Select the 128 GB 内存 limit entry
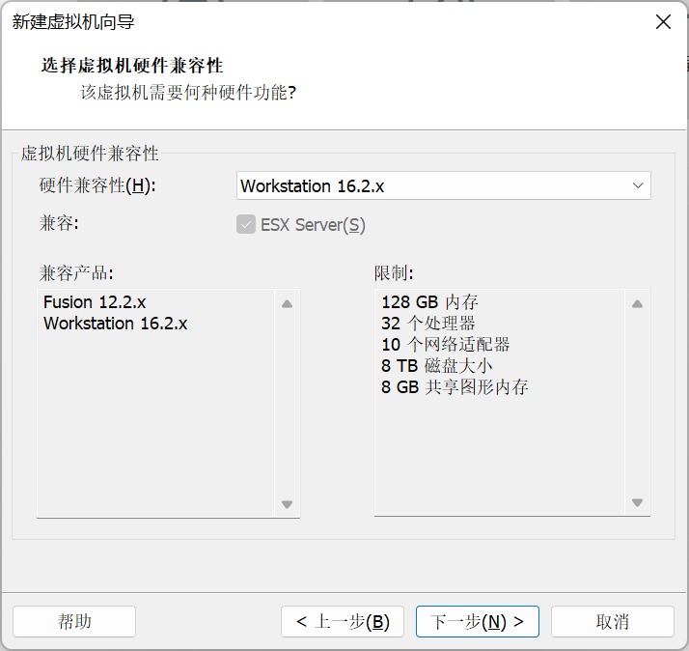689x651 pixels. click(429, 302)
